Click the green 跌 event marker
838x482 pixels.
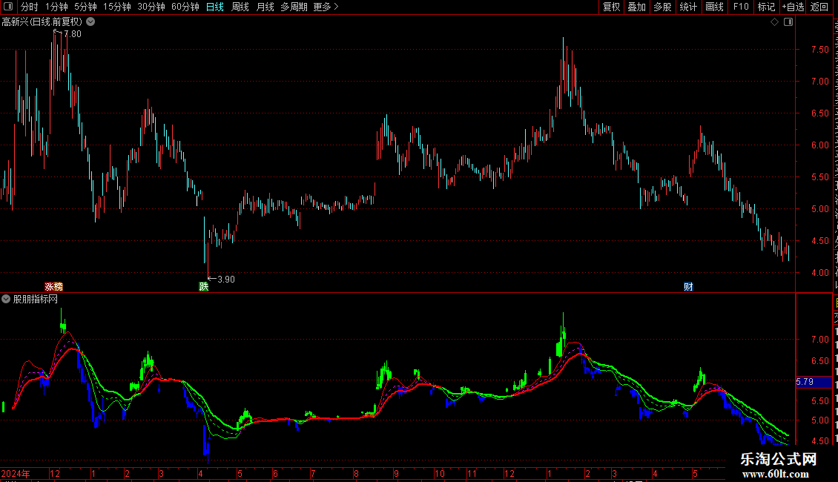[x=204, y=287]
